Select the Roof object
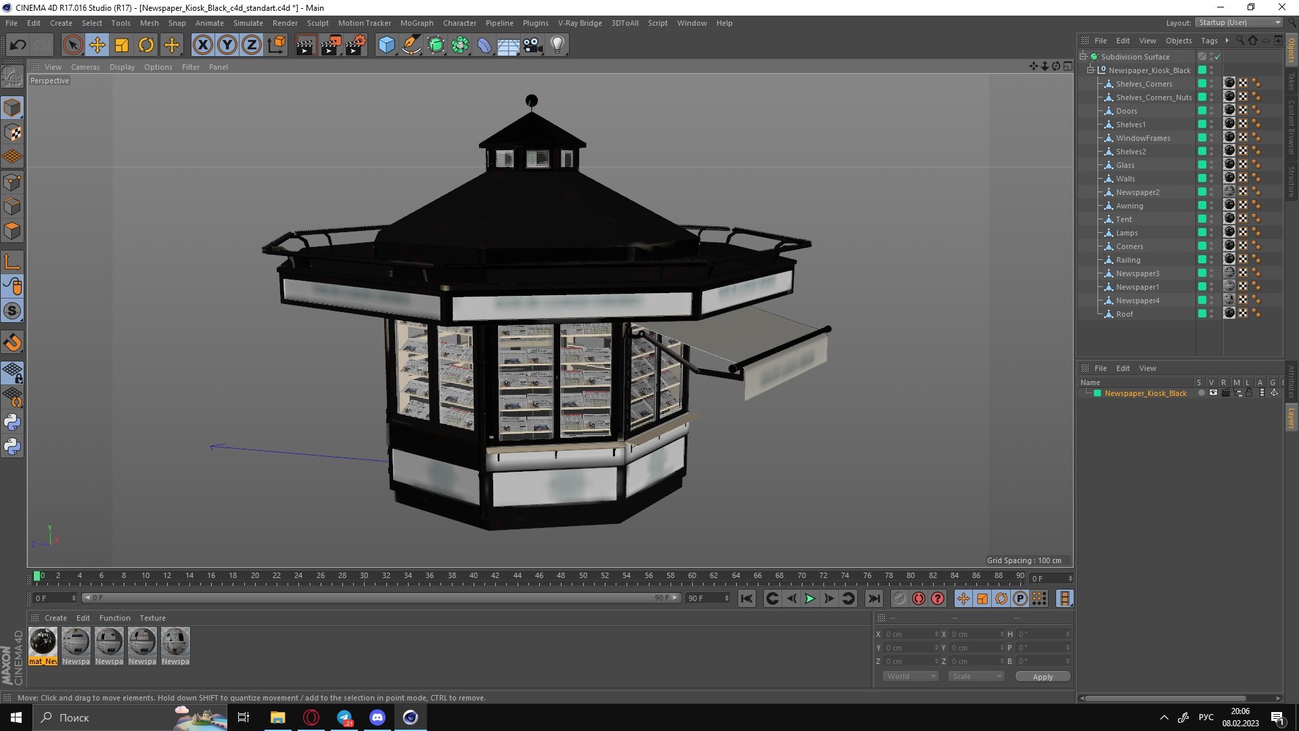This screenshot has height=731, width=1299. pos(1124,314)
